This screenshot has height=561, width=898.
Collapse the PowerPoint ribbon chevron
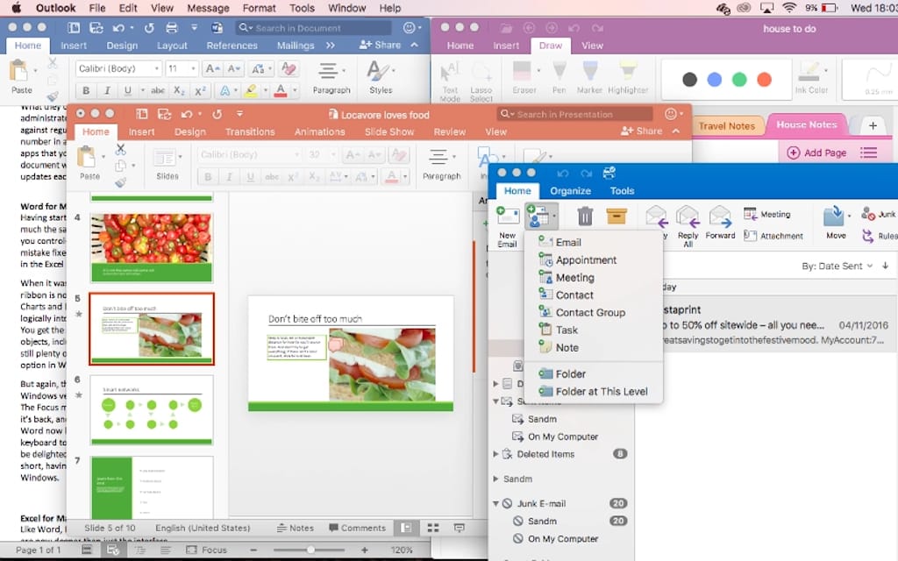(x=676, y=131)
